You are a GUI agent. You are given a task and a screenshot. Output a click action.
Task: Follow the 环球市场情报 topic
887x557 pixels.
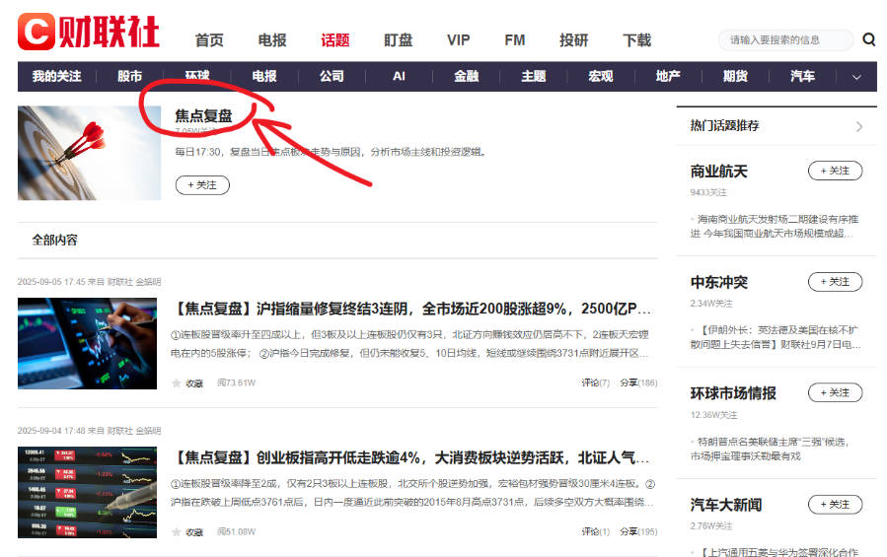click(834, 392)
